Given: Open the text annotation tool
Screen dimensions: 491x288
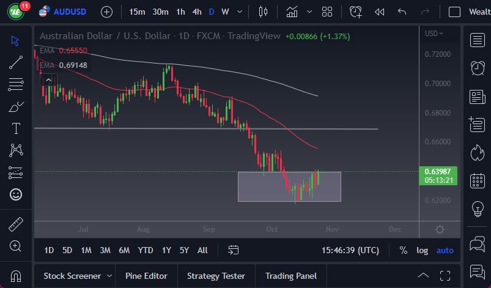Looking at the screenshot, I should (16, 128).
